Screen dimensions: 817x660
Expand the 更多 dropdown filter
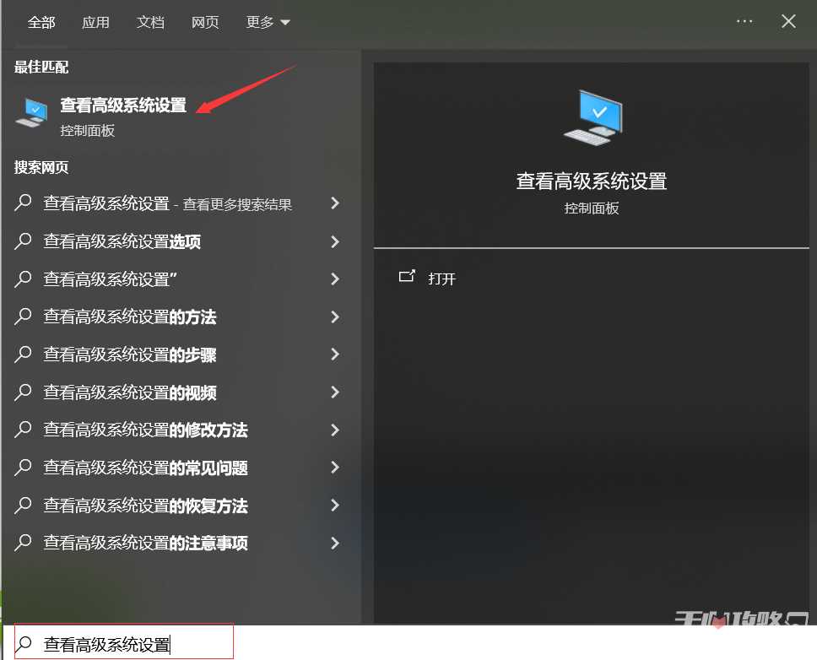pos(268,23)
